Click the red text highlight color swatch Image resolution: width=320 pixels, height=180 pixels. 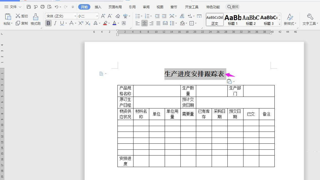point(105,23)
